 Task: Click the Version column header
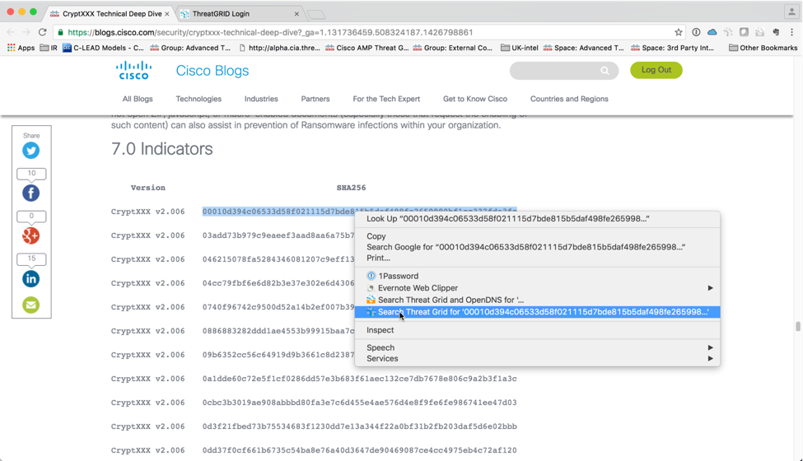point(148,188)
